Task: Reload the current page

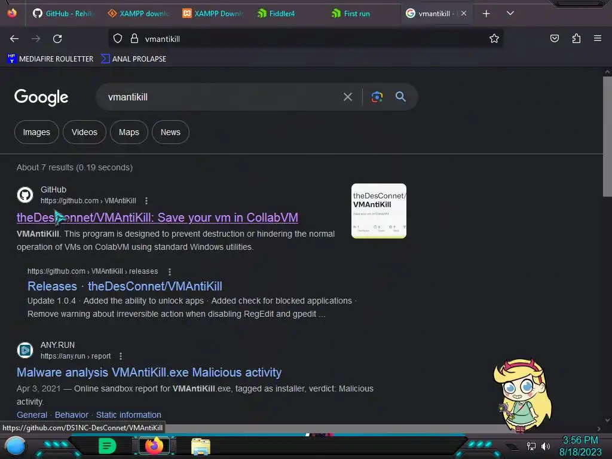Action: point(57,39)
